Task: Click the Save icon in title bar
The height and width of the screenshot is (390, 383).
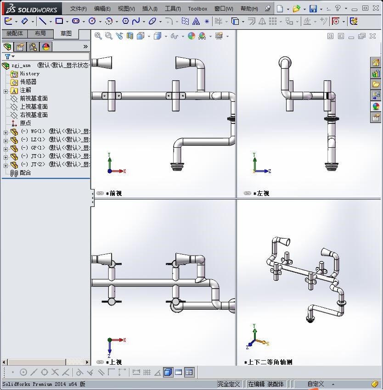Action: click(313, 9)
